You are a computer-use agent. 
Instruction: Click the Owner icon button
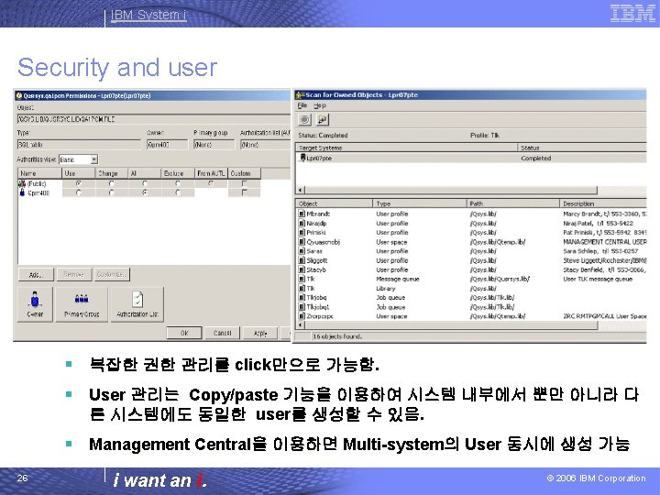tap(35, 304)
